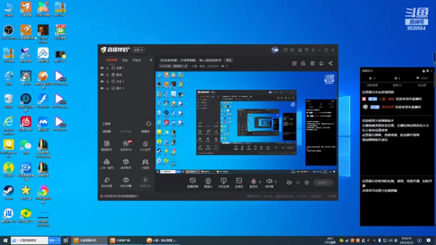Toggle the eye icon in bottom toolbar
This screenshot has height=245, width=436.
[298, 182]
